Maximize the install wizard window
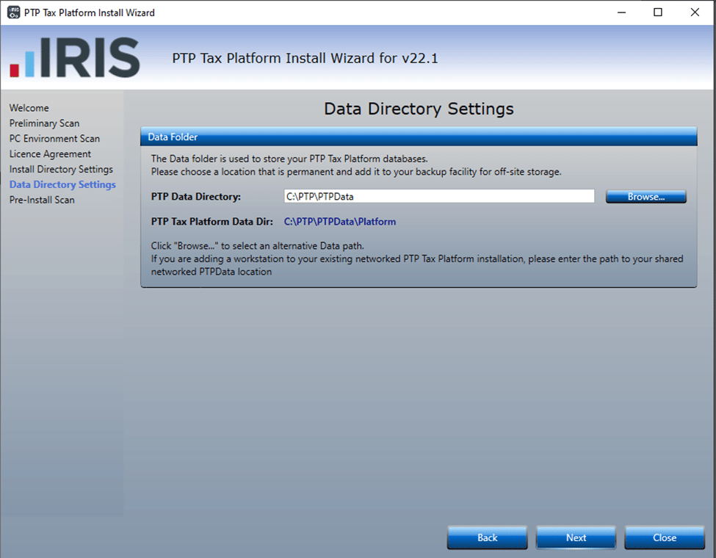716x558 pixels. click(x=658, y=12)
